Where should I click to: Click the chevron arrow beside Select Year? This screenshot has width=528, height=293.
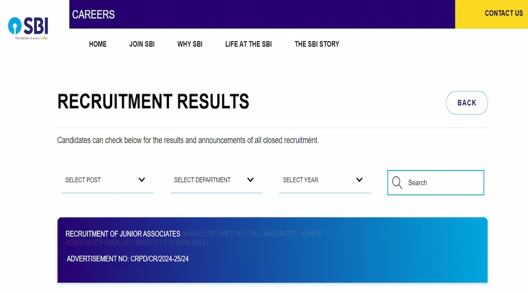pyautogui.click(x=359, y=180)
